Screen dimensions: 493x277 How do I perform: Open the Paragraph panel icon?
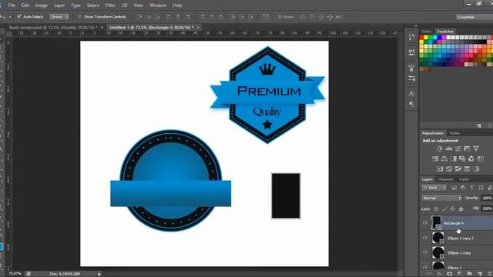tap(411, 104)
